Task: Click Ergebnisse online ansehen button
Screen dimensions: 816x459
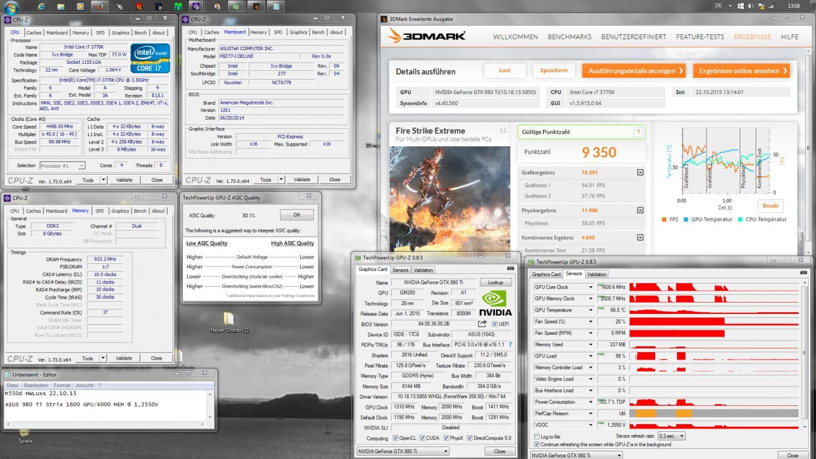Action: 741,71
